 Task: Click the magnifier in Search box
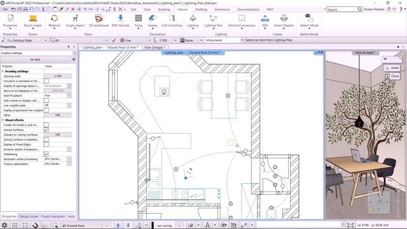359,9
